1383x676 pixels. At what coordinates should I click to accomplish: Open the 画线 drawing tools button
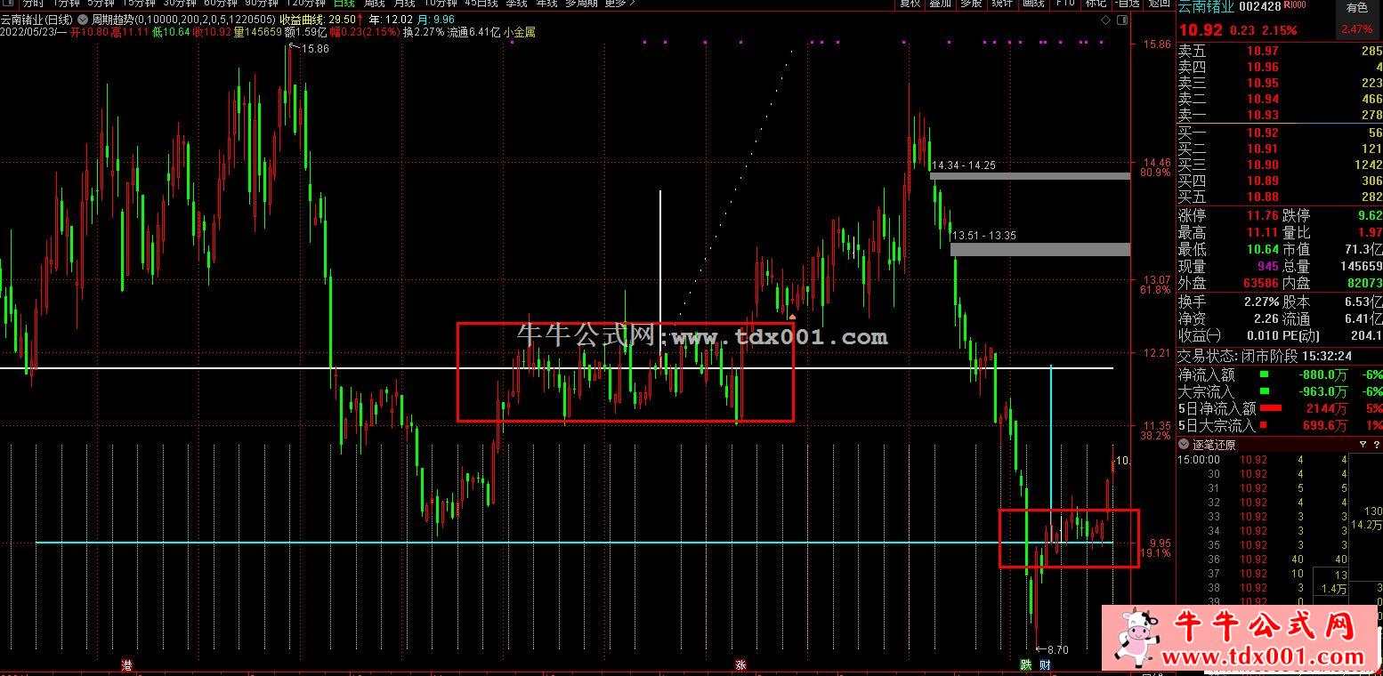1034,4
